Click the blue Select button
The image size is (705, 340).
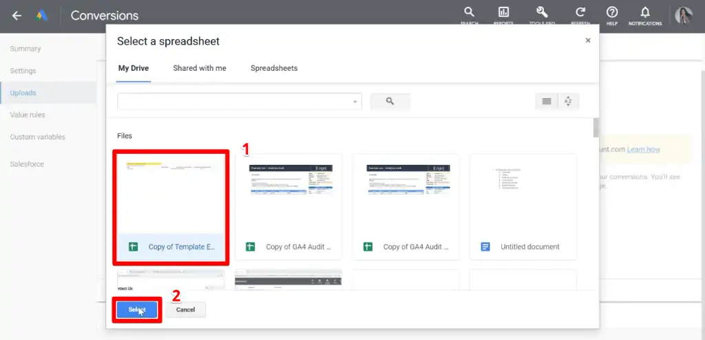click(137, 310)
